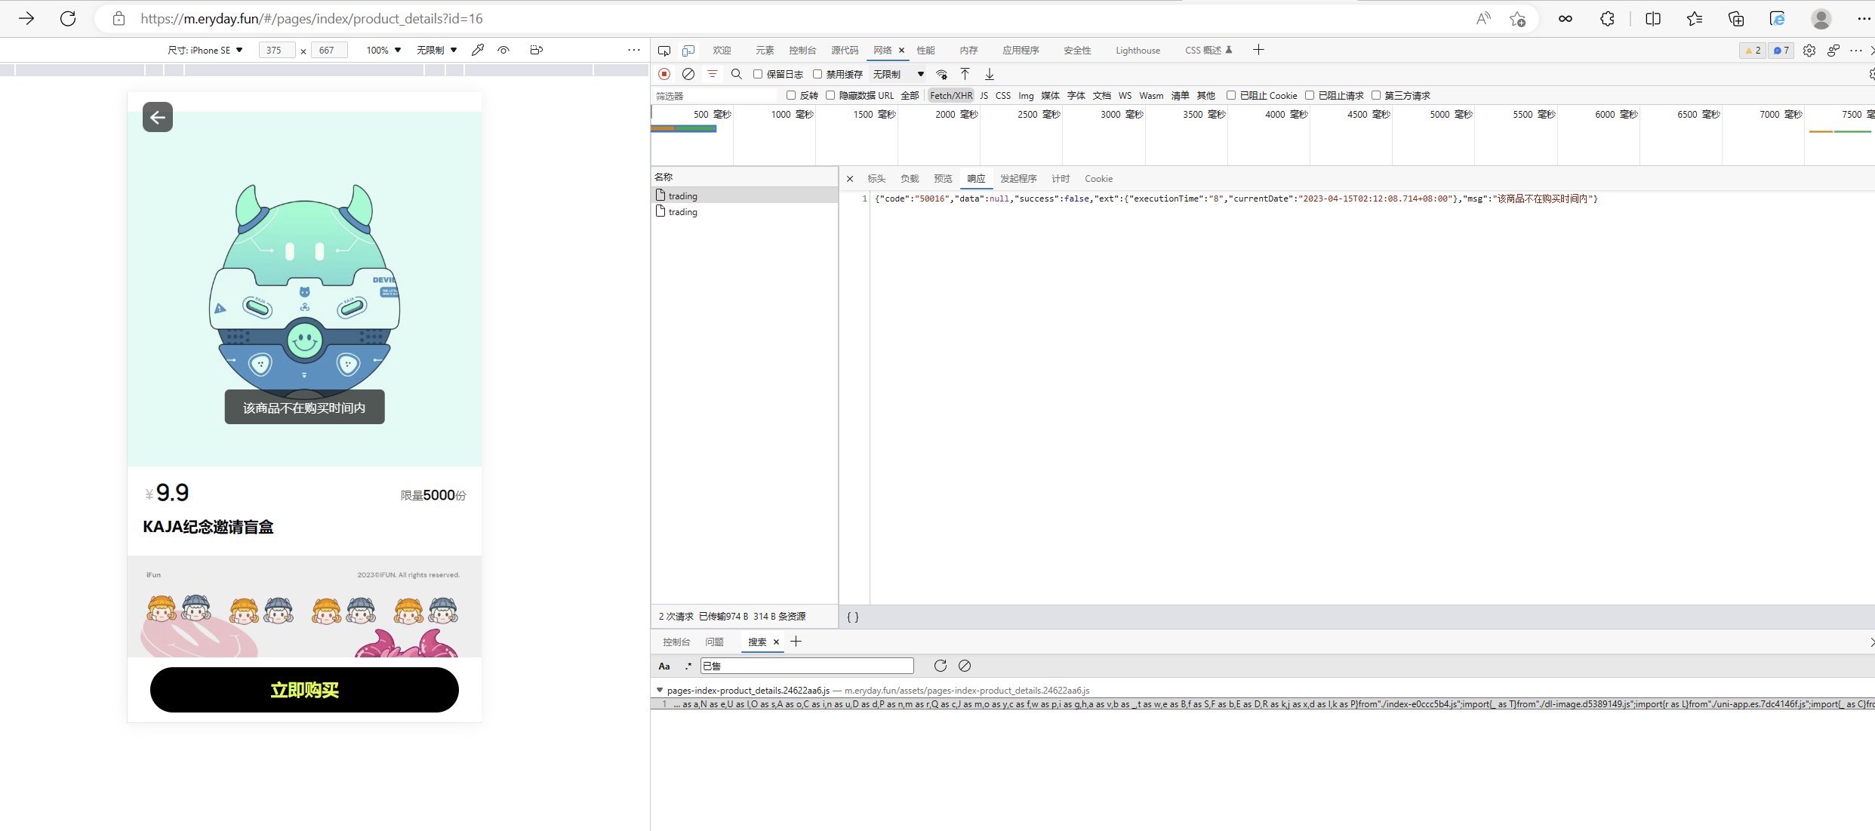Switch to the 控制台 top tab
Viewport: 1875px width, 831px height.
[802, 51]
